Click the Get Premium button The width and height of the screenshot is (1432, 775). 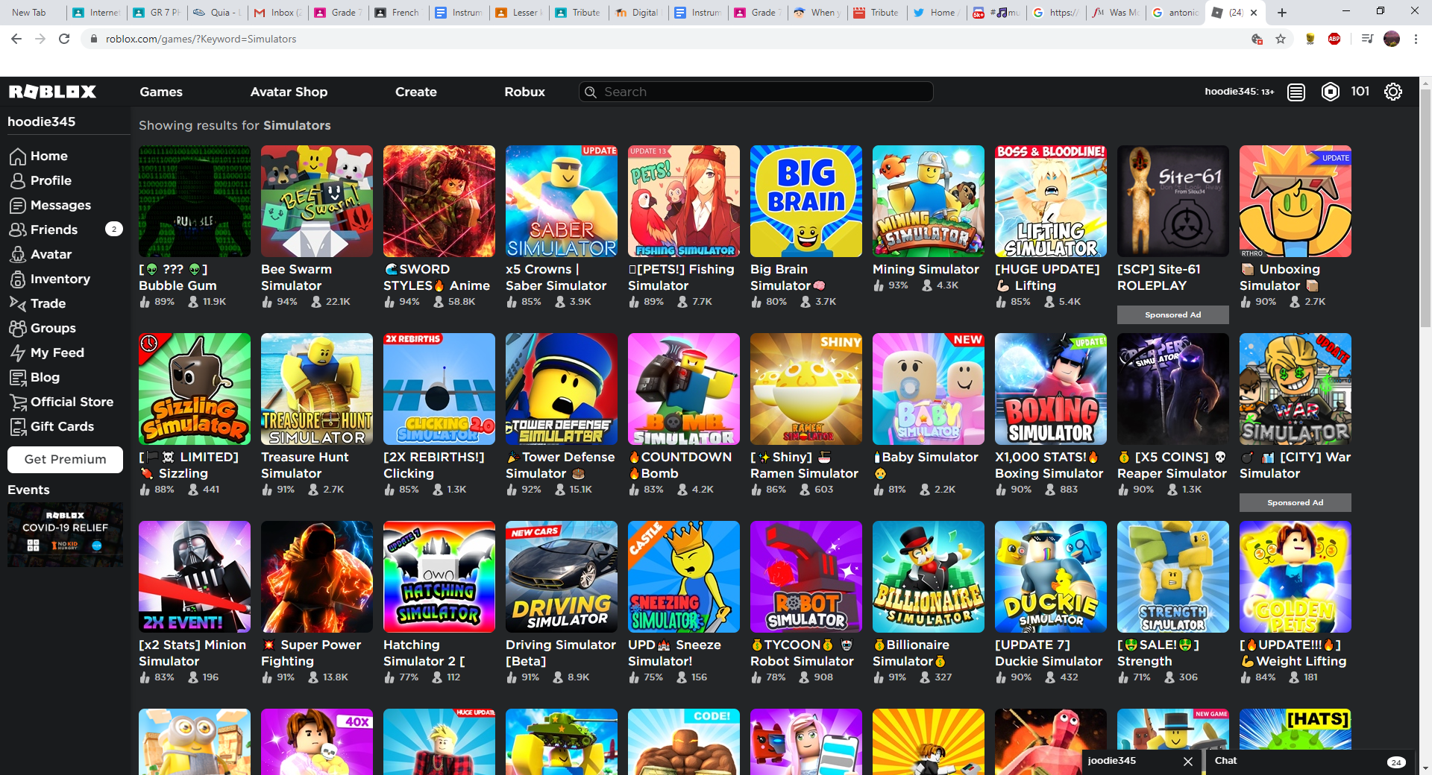tap(65, 460)
